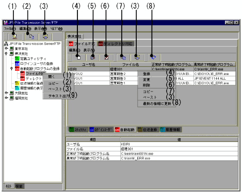
Task: Click the Paste icon in the left tree toolbar
Action: 45,36
